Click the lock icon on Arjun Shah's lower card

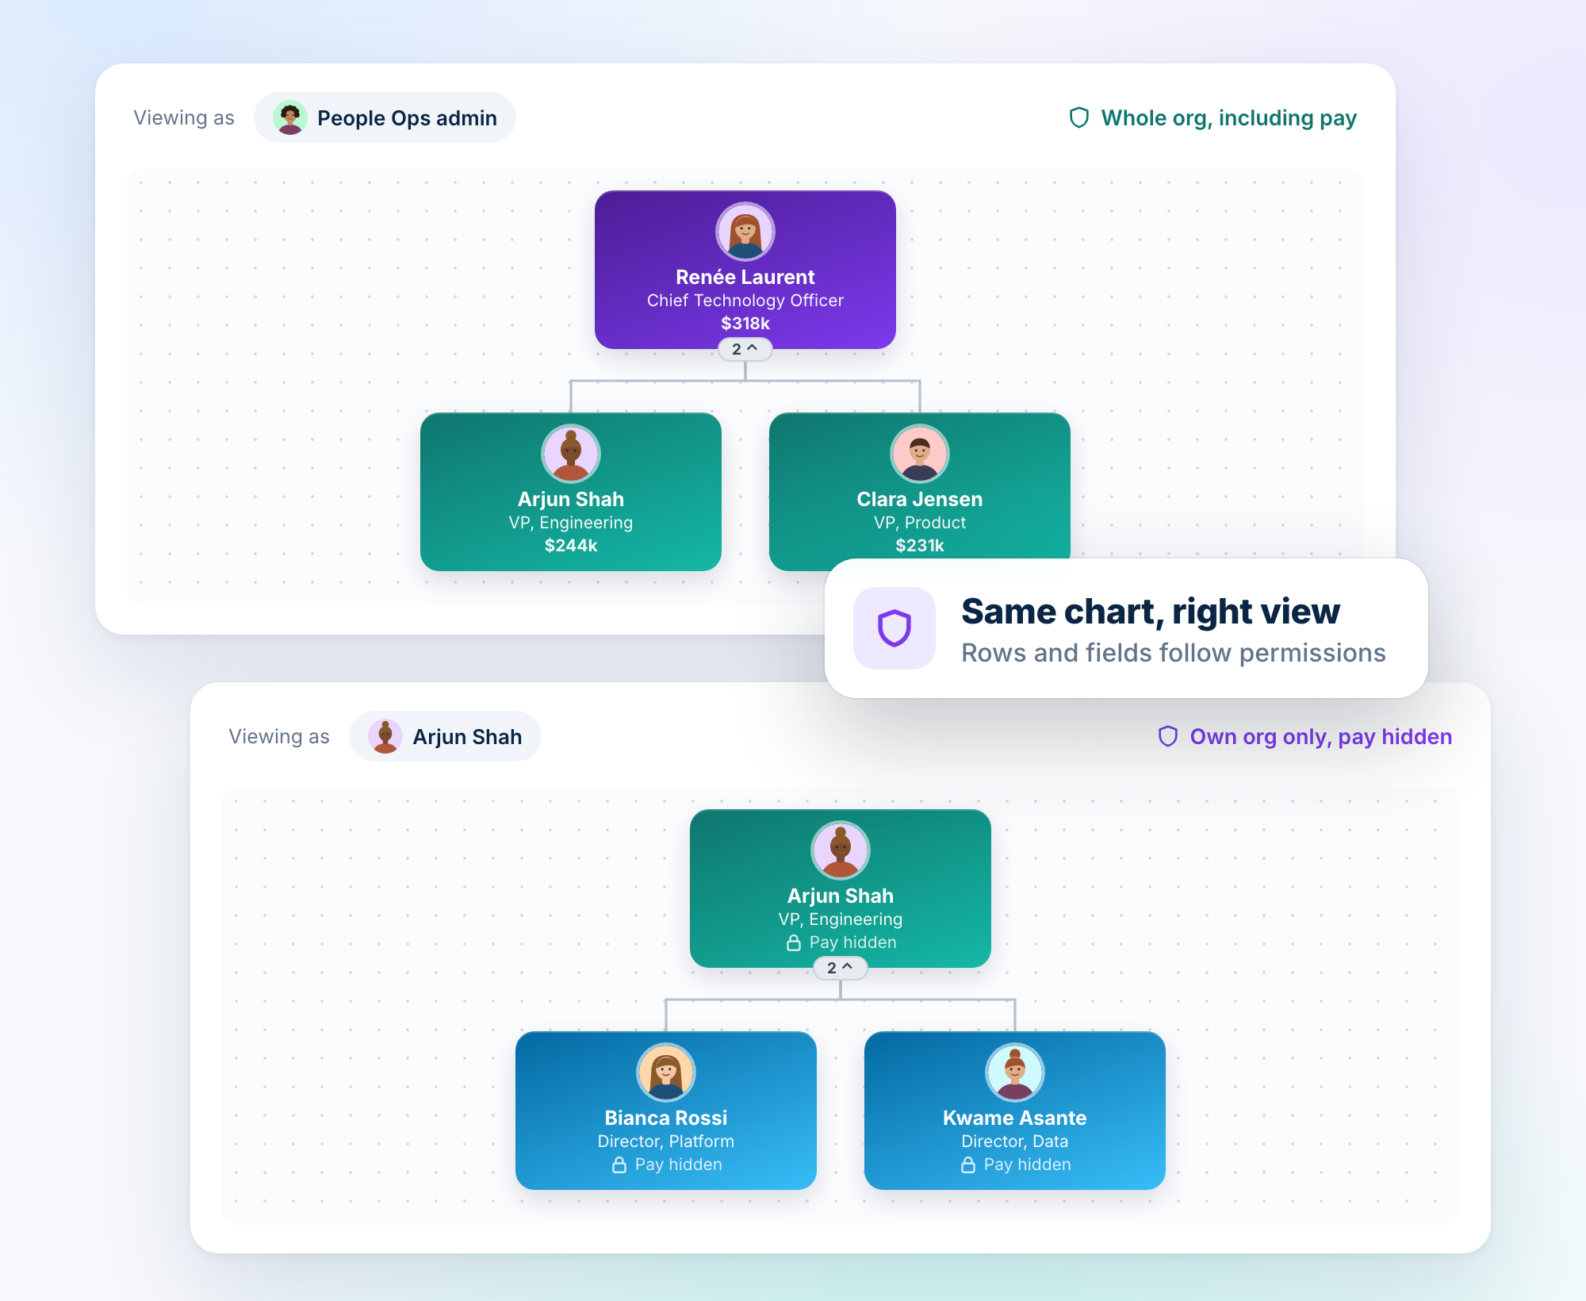tap(794, 942)
